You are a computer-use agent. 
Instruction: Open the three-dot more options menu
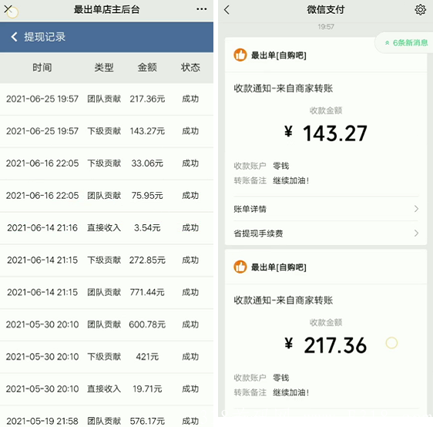pyautogui.click(x=202, y=9)
